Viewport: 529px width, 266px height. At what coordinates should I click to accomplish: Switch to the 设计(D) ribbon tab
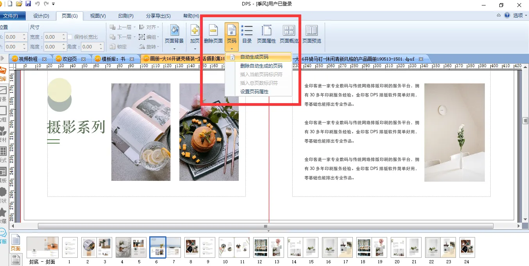[x=41, y=16]
